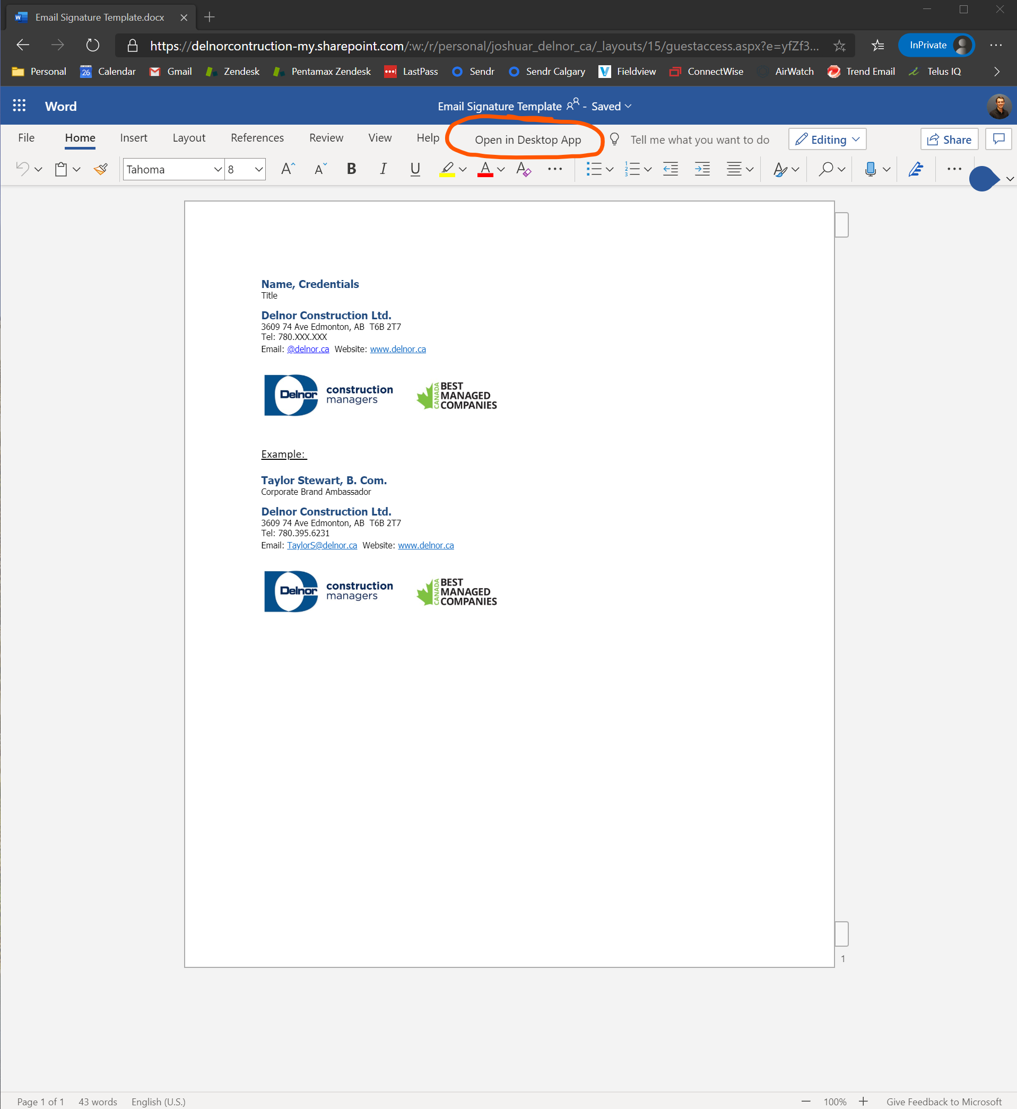1017x1109 pixels.
Task: Increase paragraph indent
Action: (702, 169)
